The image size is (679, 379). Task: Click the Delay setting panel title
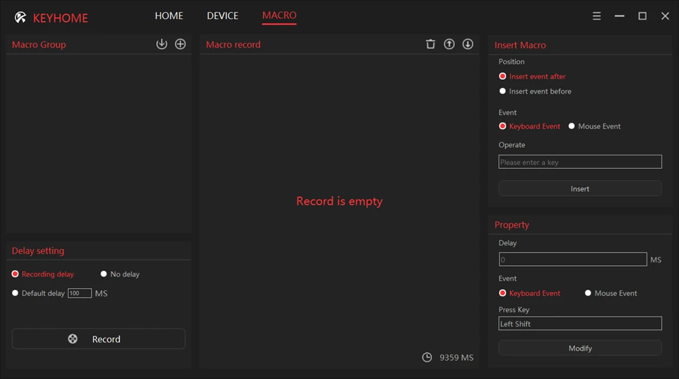point(38,251)
